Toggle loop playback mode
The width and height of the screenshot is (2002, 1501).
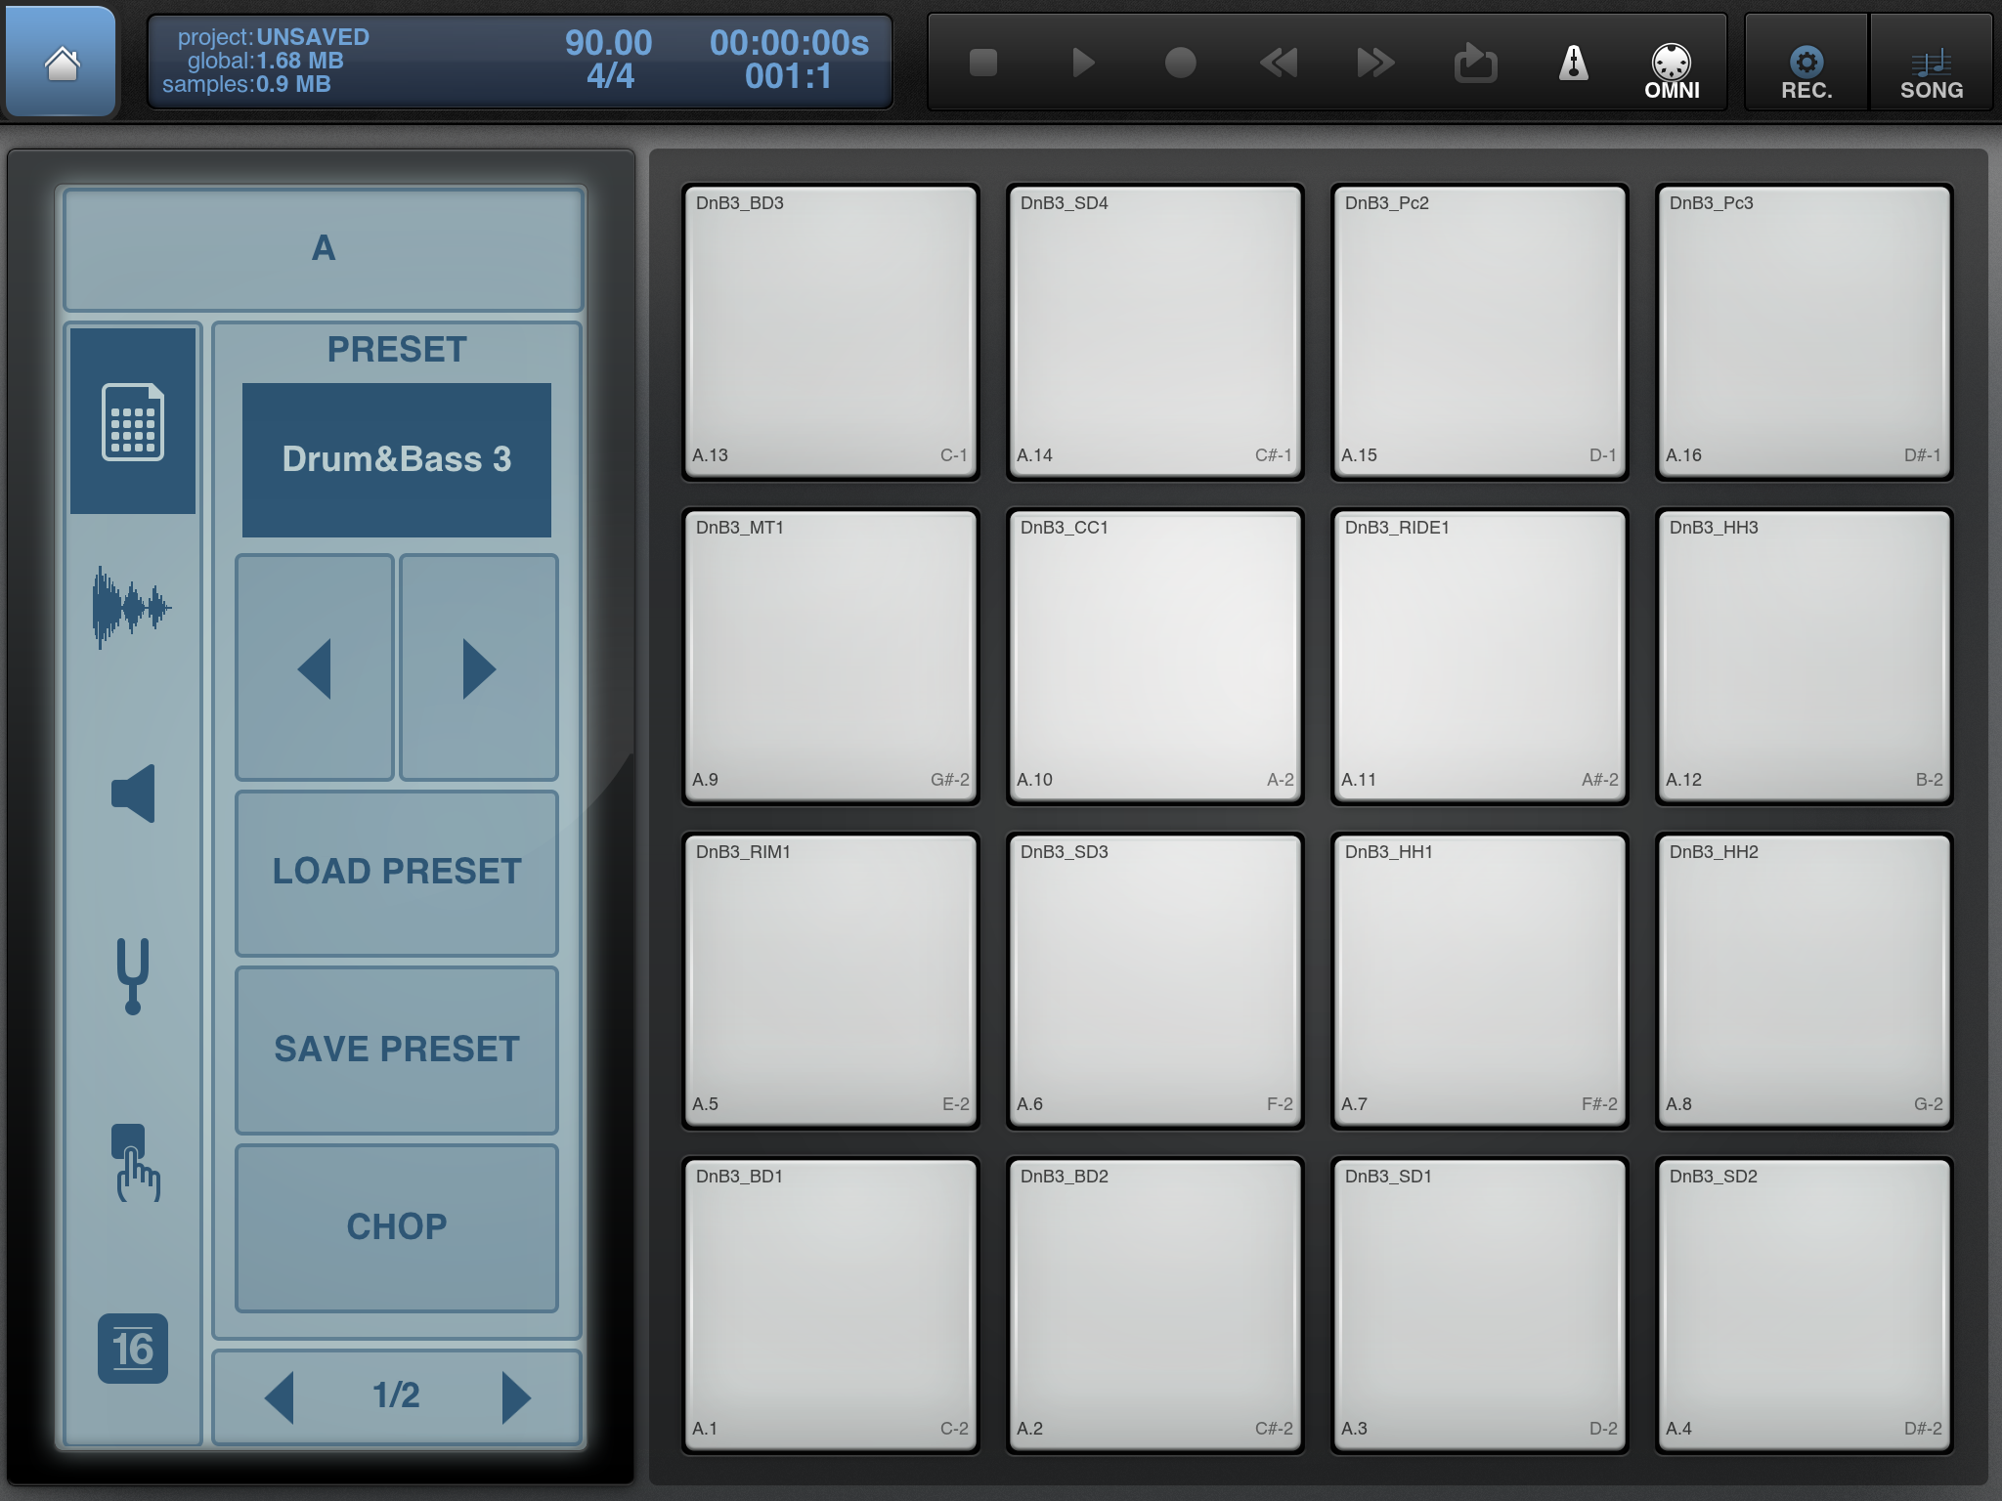pyautogui.click(x=1475, y=64)
